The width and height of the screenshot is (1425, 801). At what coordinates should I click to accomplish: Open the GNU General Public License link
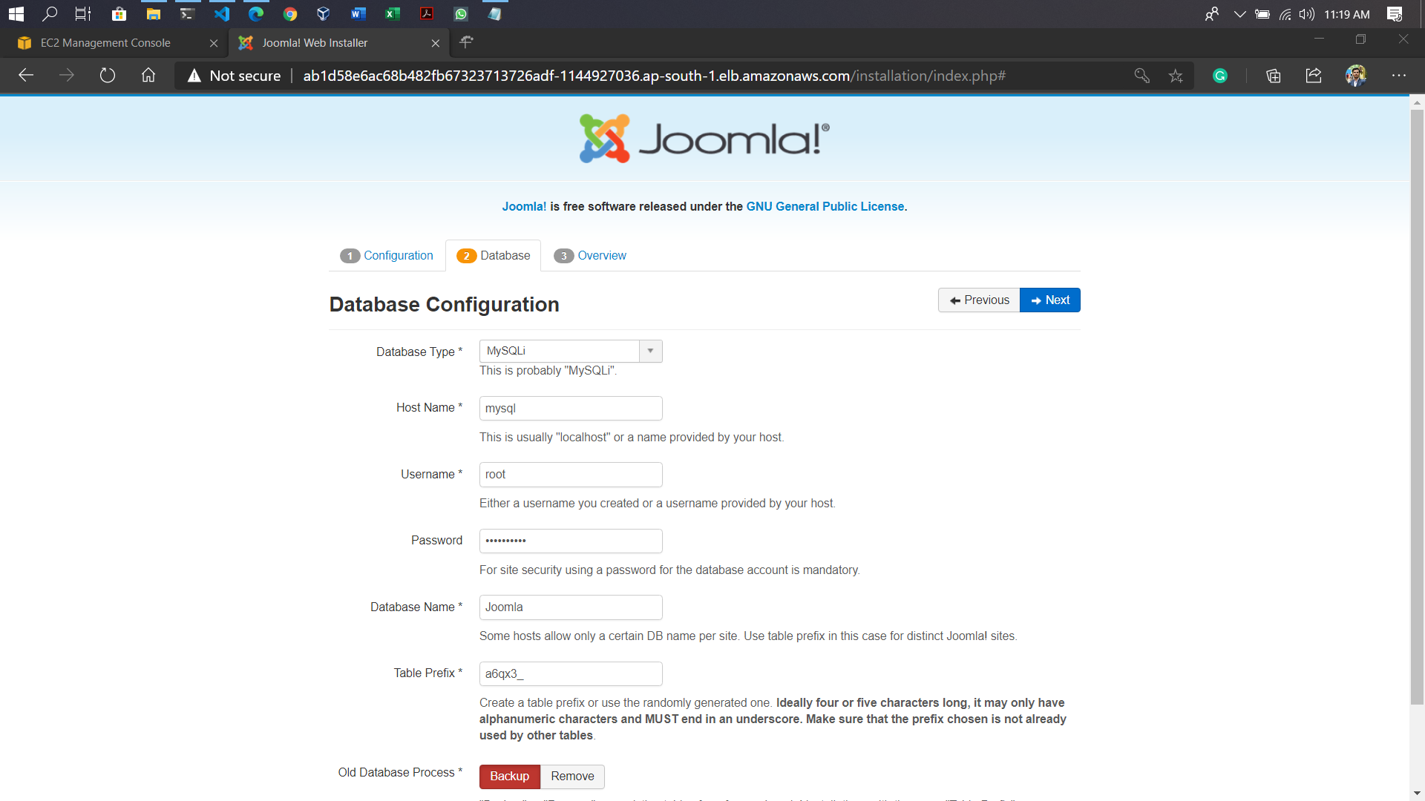click(825, 207)
